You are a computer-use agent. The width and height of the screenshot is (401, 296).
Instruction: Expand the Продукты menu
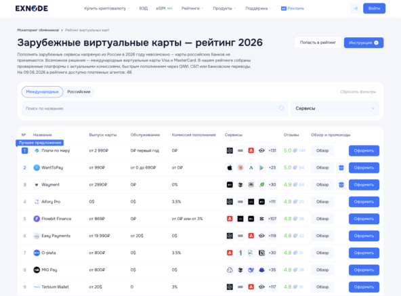coord(224,8)
